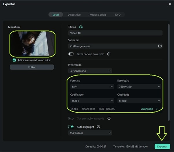Switch to the DVD tab
The height and width of the screenshot is (152, 174).
pos(118,15)
